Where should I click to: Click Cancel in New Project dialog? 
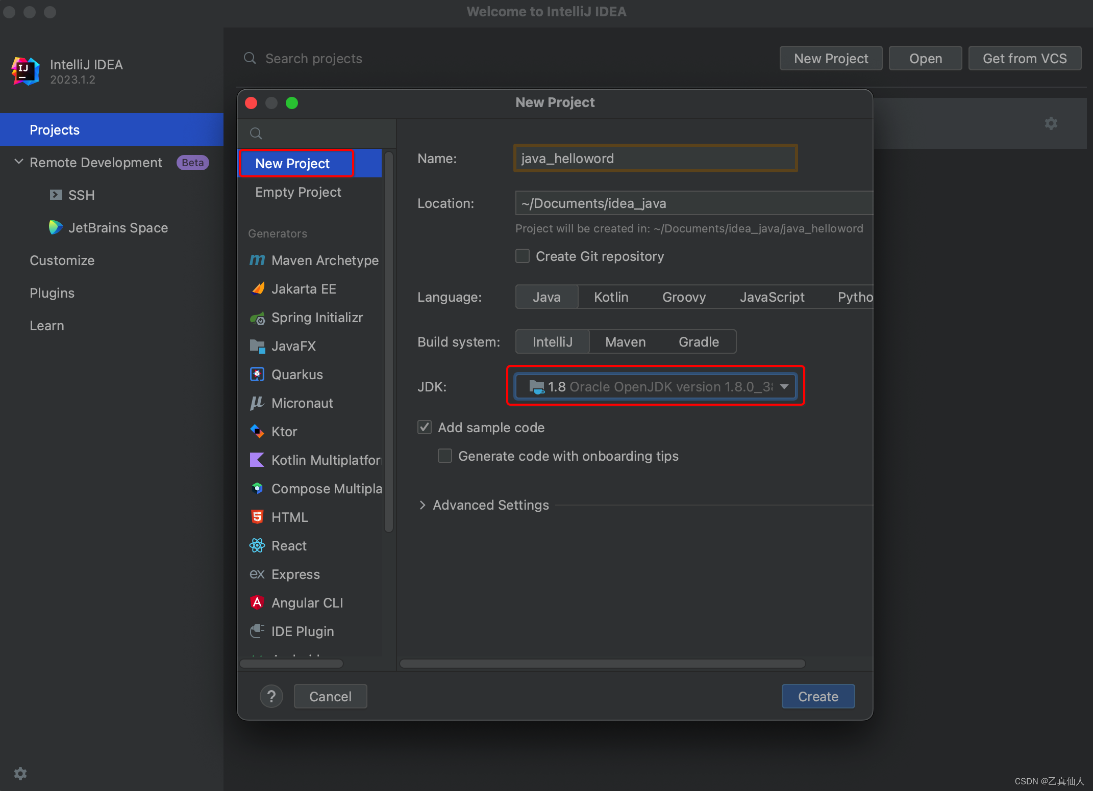click(x=330, y=696)
